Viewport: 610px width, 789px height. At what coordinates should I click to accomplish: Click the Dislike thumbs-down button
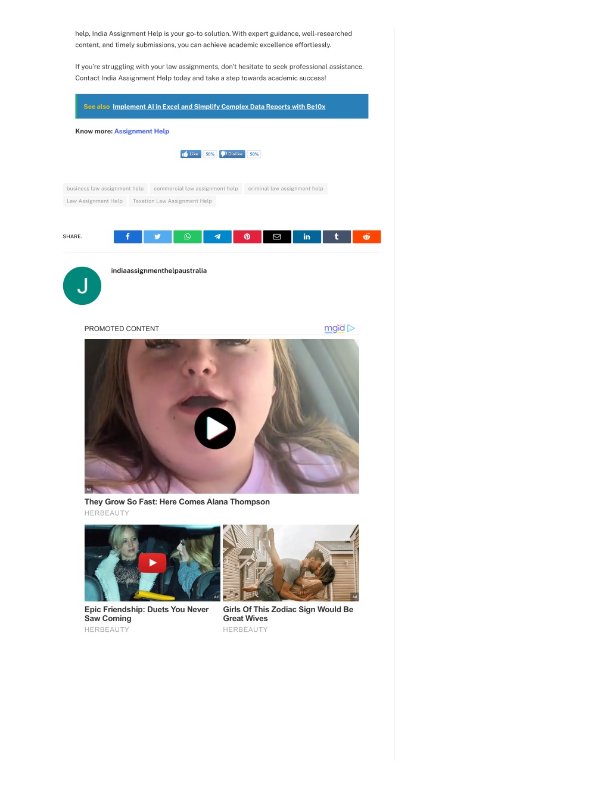(232, 154)
